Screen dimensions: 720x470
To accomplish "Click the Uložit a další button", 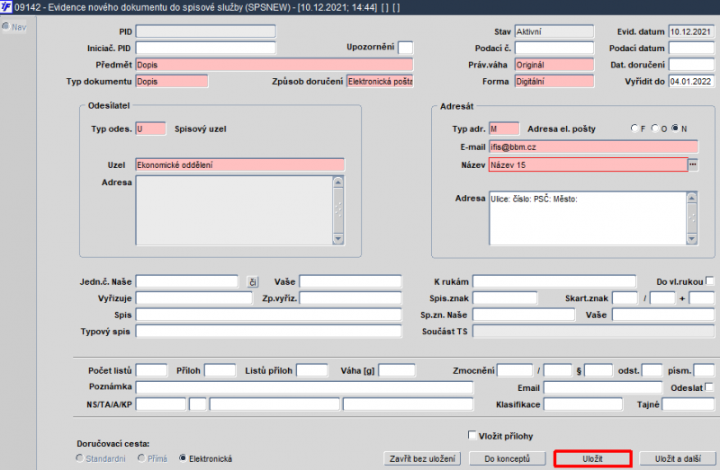I will coord(678,458).
